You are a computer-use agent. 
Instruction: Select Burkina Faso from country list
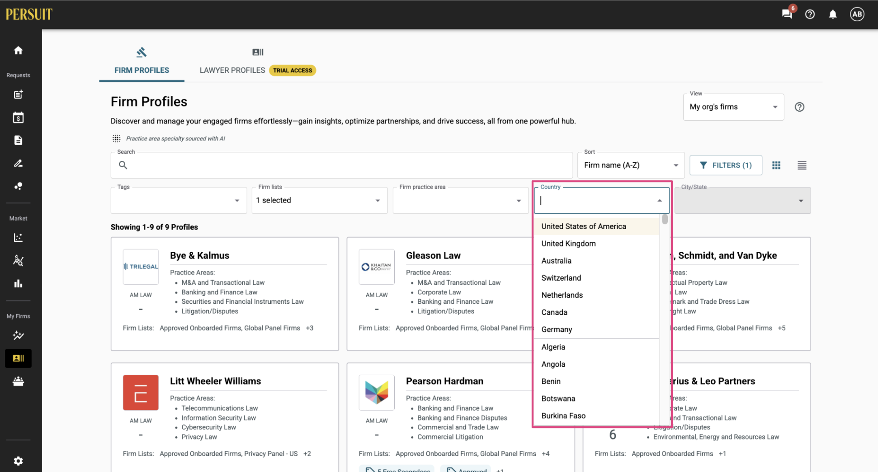pyautogui.click(x=596, y=416)
